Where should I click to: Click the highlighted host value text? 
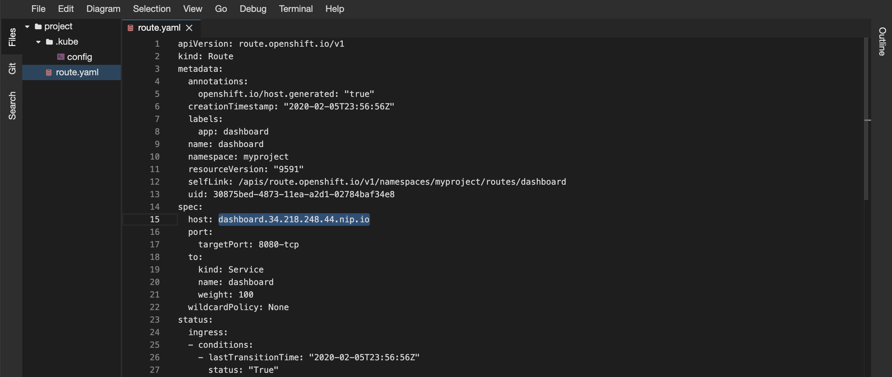coord(293,220)
